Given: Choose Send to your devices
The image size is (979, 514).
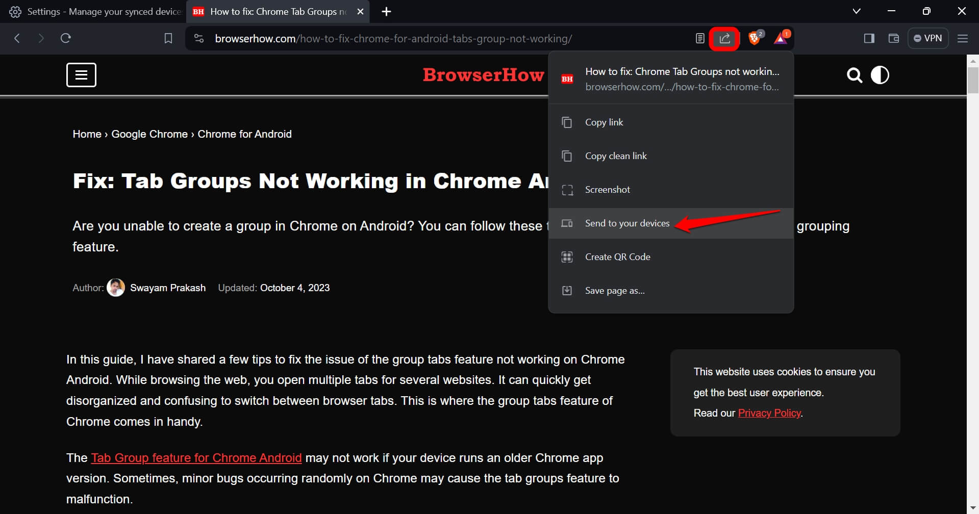Looking at the screenshot, I should pos(671,223).
